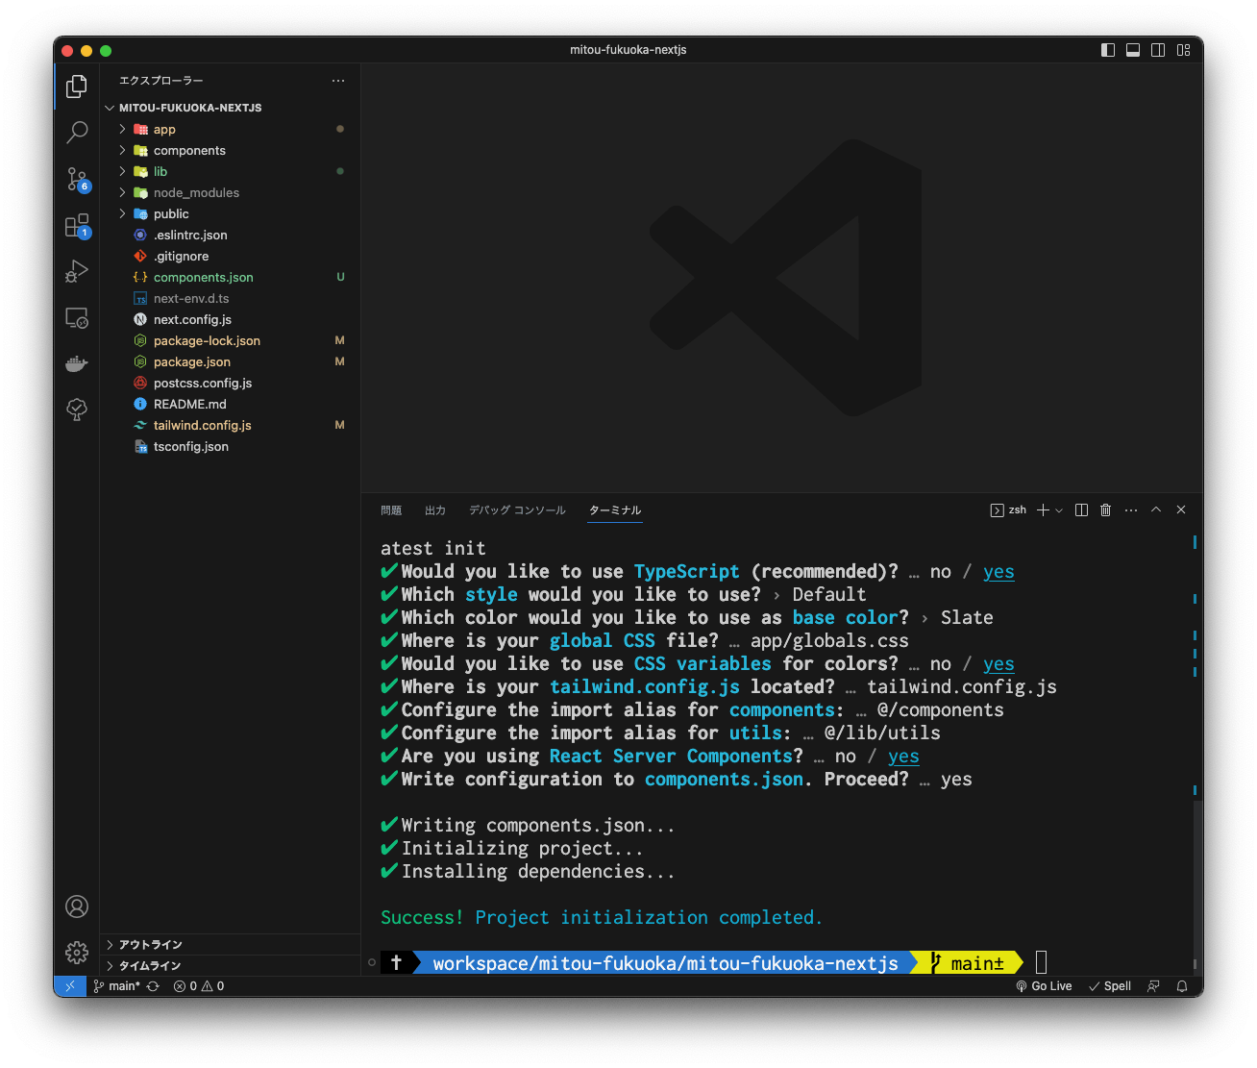
Task: Toggle bottom panel layout icon
Action: (1133, 50)
